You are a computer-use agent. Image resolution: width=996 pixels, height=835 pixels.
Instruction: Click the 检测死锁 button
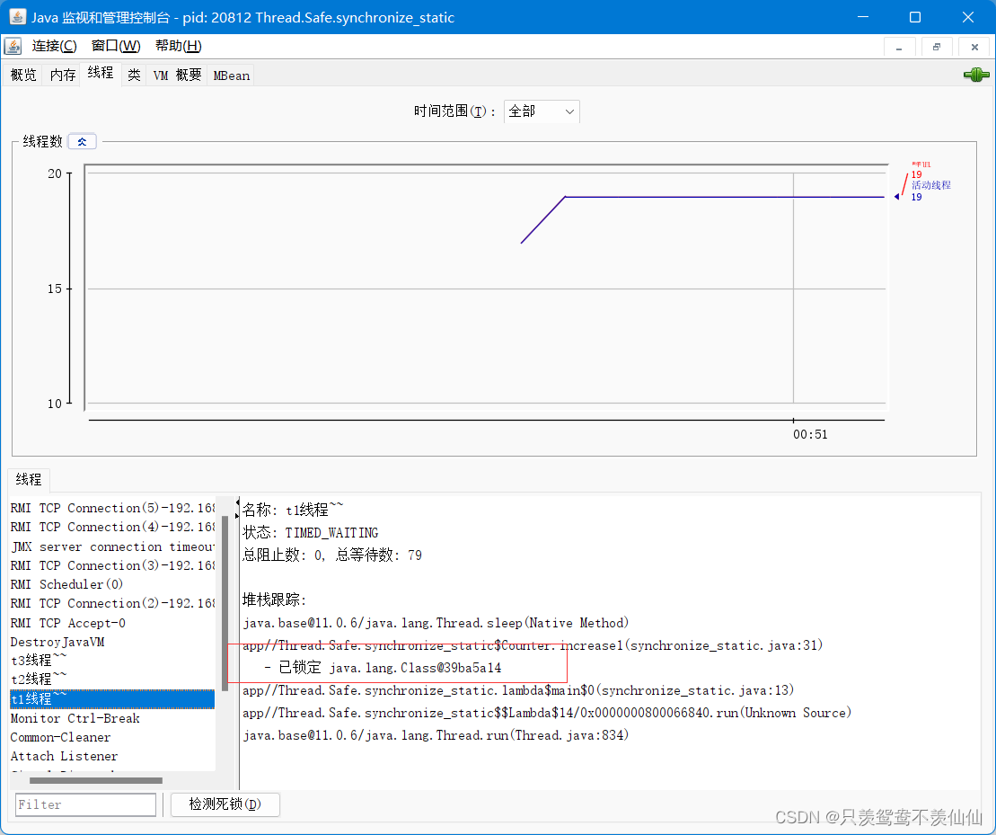pyautogui.click(x=225, y=804)
